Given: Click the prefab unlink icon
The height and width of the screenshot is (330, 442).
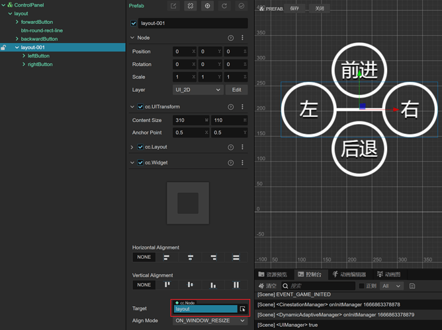Looking at the screenshot, I should (191, 6).
